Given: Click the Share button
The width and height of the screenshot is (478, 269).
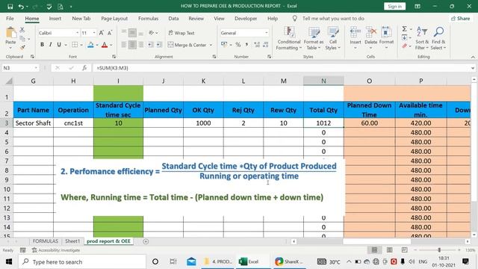Looking at the screenshot, I should (x=461, y=18).
